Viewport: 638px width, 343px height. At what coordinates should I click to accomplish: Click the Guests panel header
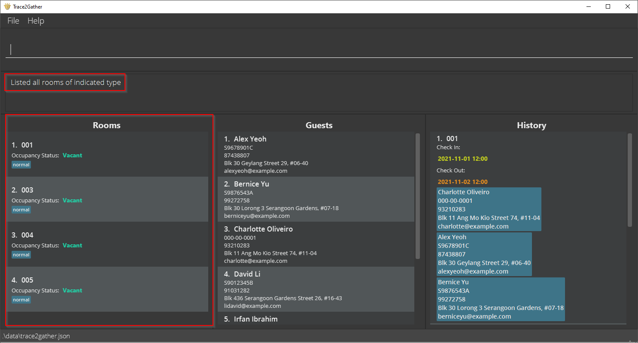click(319, 125)
